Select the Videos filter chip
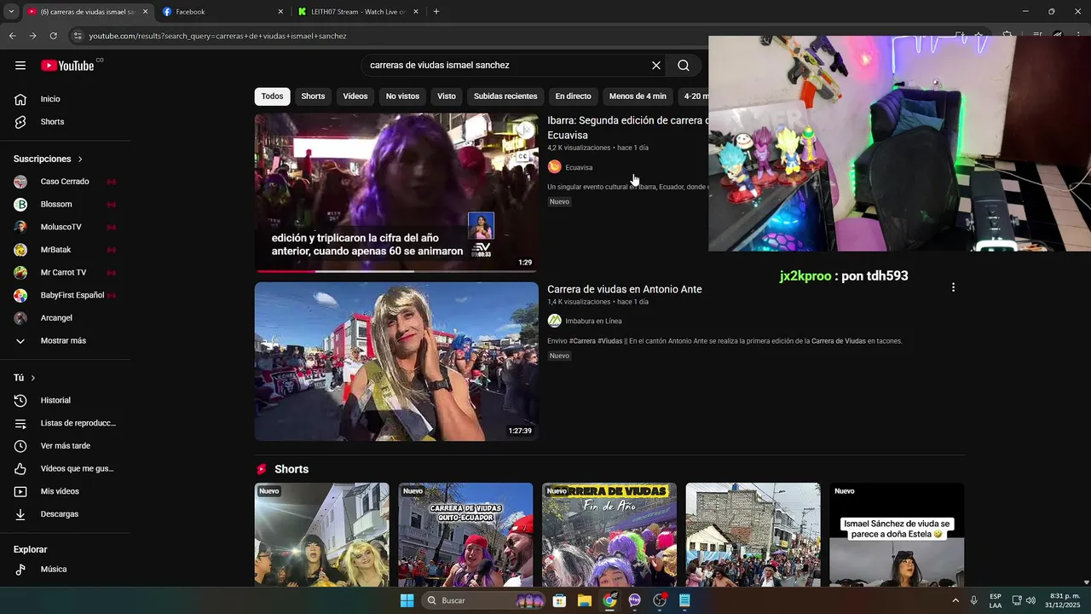Image resolution: width=1091 pixels, height=614 pixels. tap(355, 96)
